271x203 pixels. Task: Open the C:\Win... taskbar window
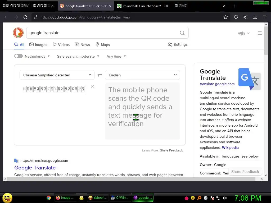click(120, 198)
